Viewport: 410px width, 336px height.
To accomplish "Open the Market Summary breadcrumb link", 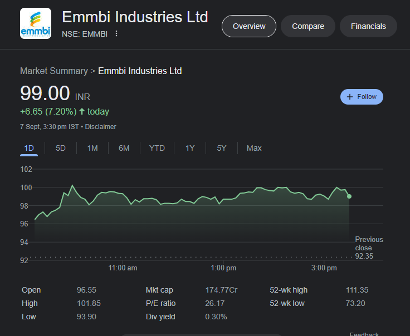I will (54, 71).
